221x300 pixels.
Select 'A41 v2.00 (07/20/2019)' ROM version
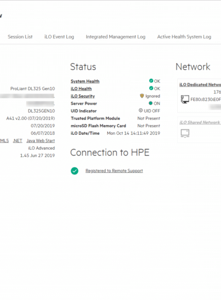(30, 119)
